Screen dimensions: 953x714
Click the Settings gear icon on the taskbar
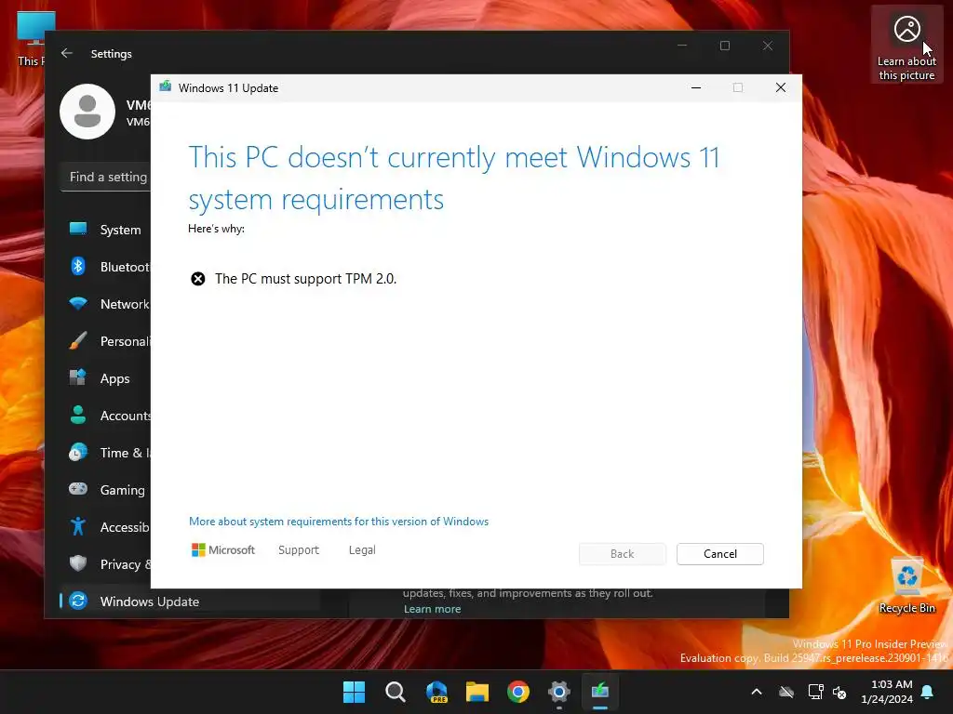(559, 692)
